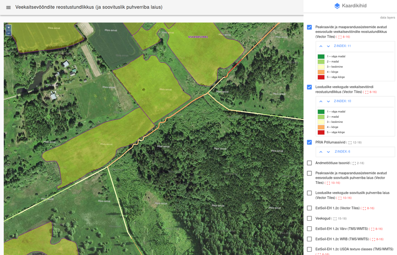The height and width of the screenshot is (255, 397).
Task: Disable Looduslike veekogude reostustundlikkus layer
Action: click(x=309, y=87)
